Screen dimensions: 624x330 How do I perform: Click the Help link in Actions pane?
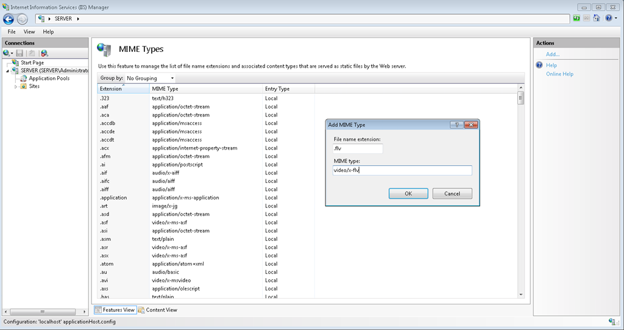[x=551, y=65]
